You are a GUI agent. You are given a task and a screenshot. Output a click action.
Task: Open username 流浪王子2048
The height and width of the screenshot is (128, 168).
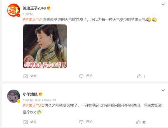(x=34, y=8)
